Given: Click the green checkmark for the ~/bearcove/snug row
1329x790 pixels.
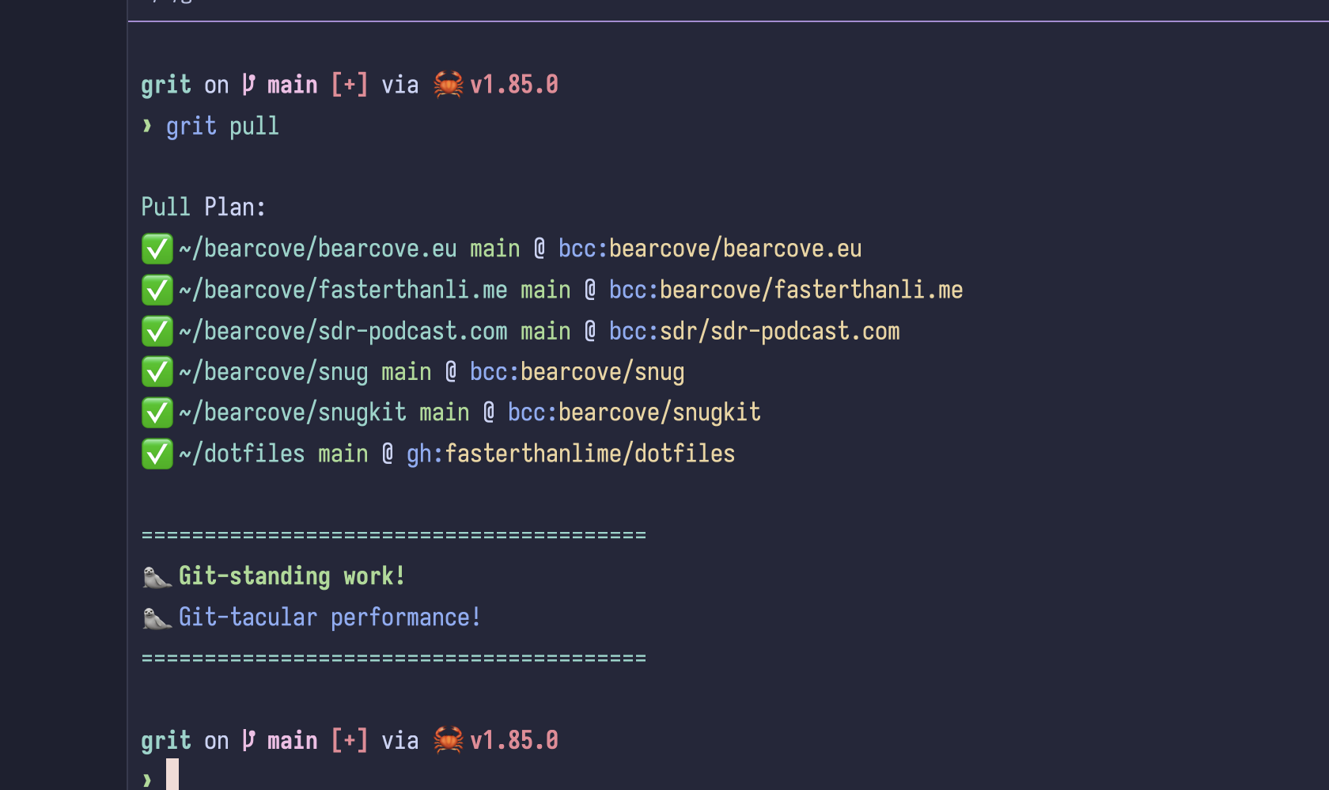Looking at the screenshot, I should click(x=157, y=372).
